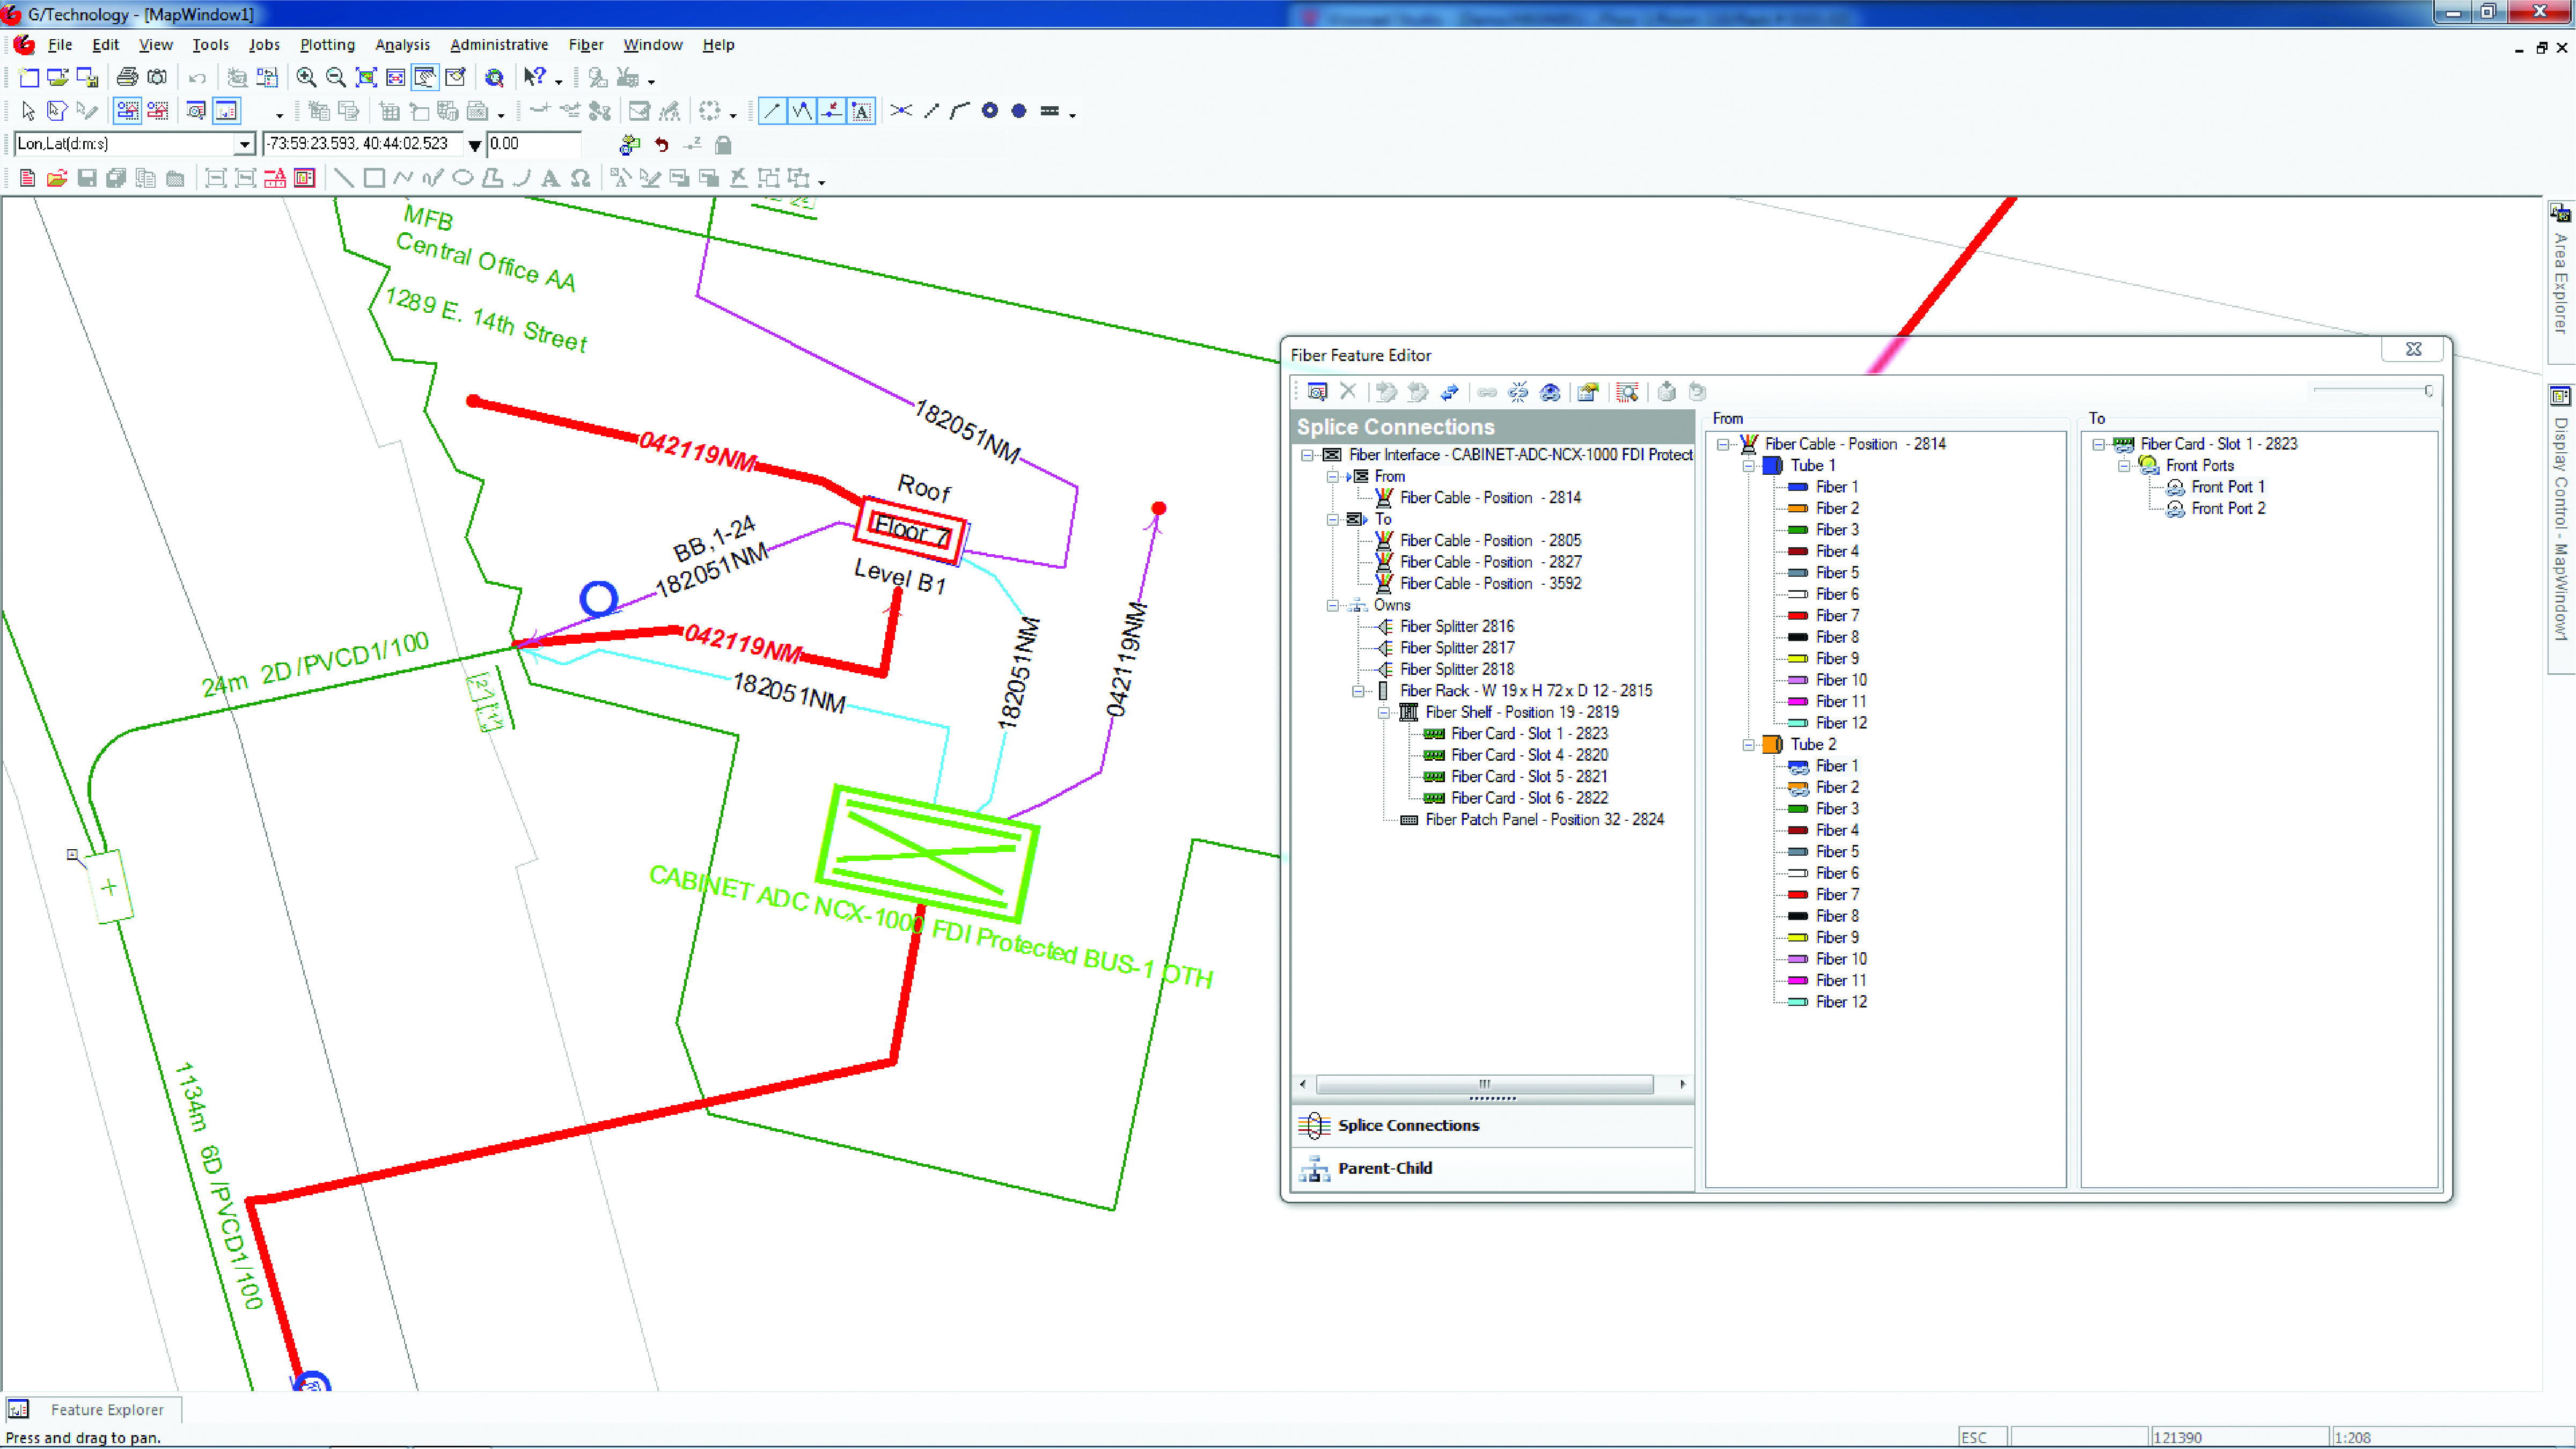This screenshot has width=2576, height=1449.
Task: Toggle the polyline vertex snap button
Action: pos(802,111)
